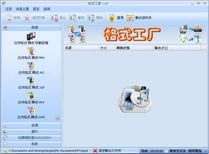Expand the 圖片 picture section

[32, 131]
